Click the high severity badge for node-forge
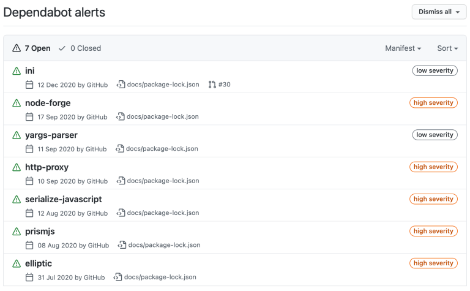This screenshot has height=291, width=470. [x=433, y=102]
